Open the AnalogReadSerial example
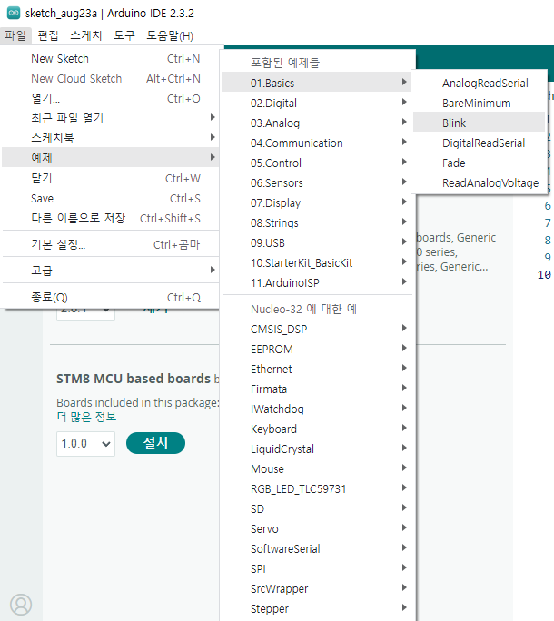 coord(480,84)
